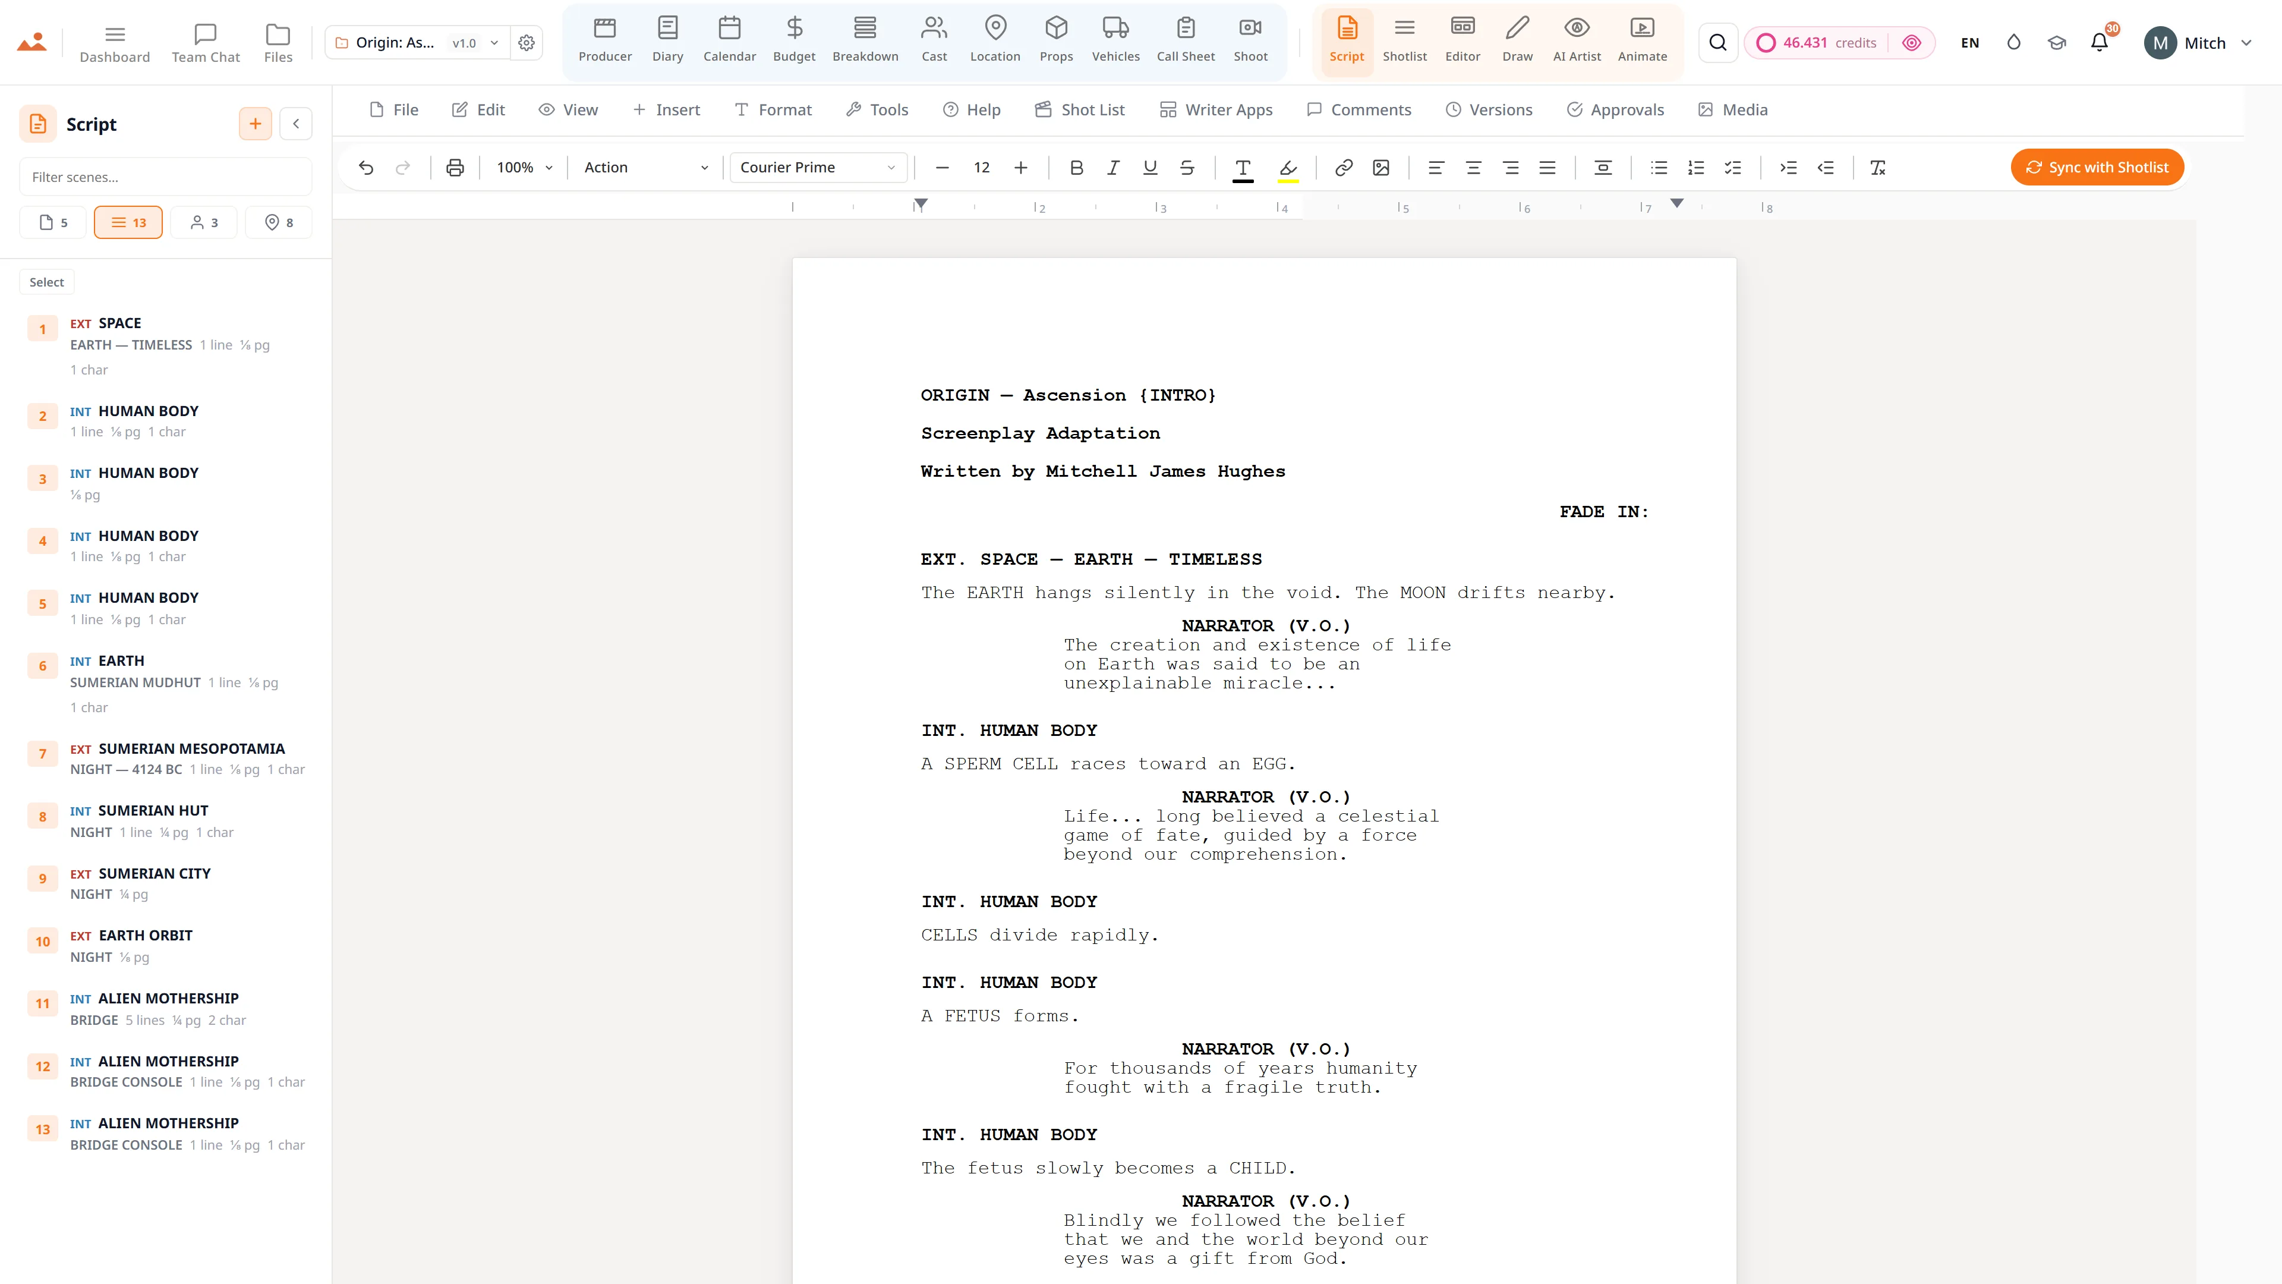Increase font size with plus
Image resolution: width=2282 pixels, height=1284 pixels.
point(1020,168)
